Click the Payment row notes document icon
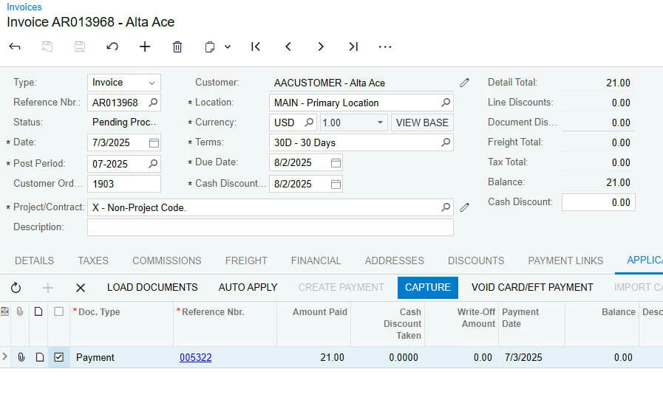Viewport: 663px width, 414px height. pos(39,357)
